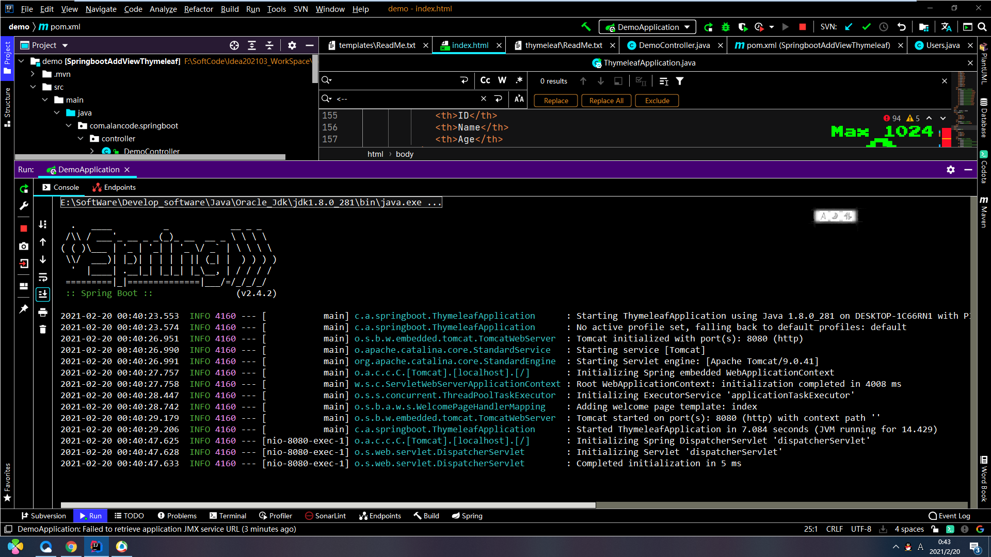Screen dimensions: 991x557
Task: Click the Replace button
Action: point(556,101)
